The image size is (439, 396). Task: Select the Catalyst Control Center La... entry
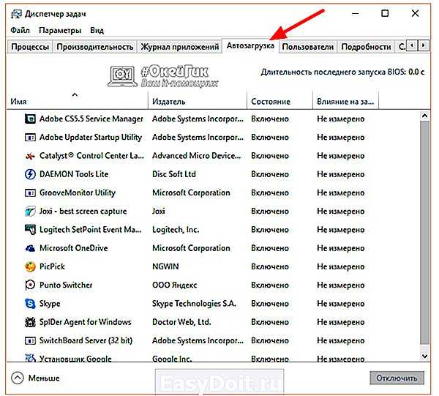click(x=213, y=156)
